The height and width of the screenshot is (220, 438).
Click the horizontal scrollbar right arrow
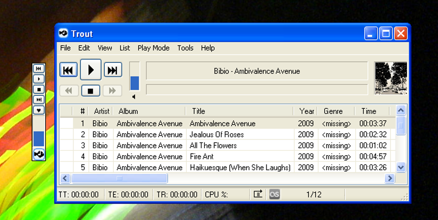coord(389,178)
